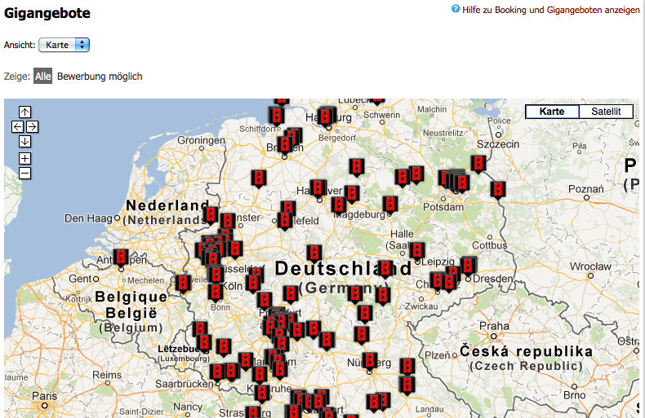Open the gig marker above Bonn

coord(216,293)
